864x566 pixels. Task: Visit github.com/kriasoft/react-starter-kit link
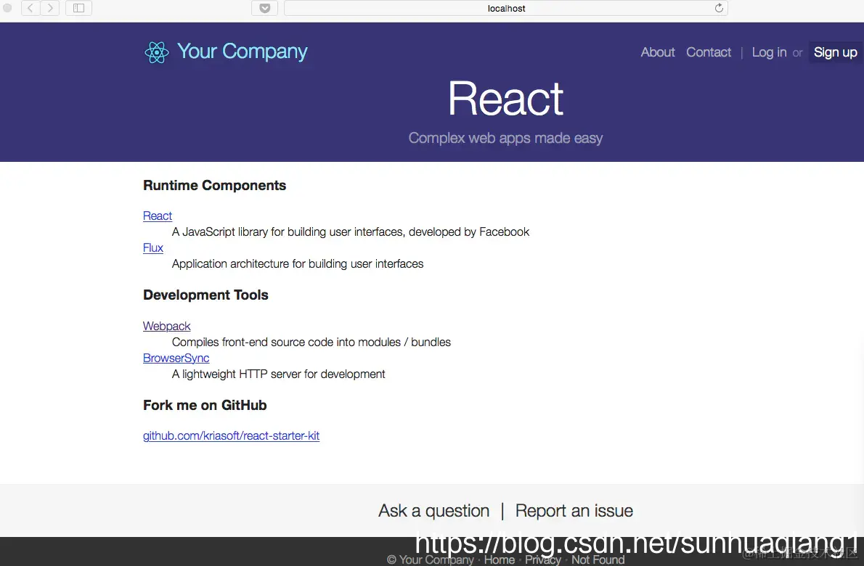click(x=231, y=435)
